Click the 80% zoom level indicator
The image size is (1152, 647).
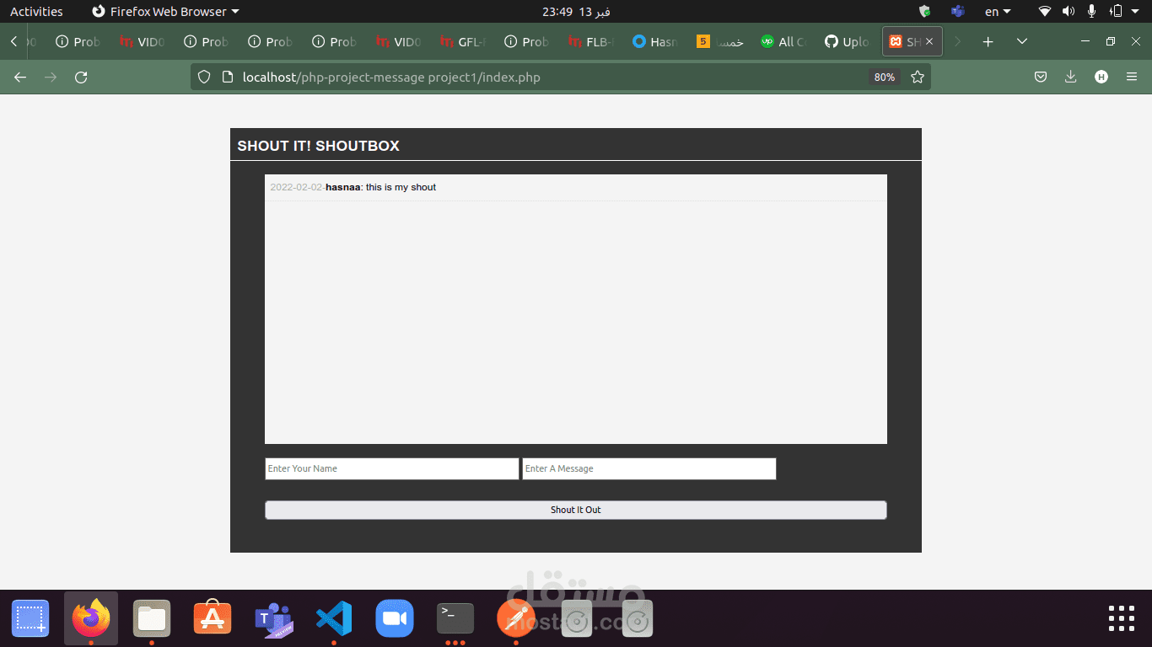884,78
